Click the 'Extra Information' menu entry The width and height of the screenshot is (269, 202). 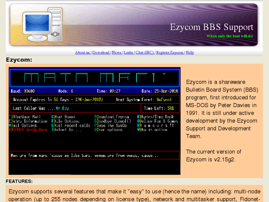coord(28,121)
